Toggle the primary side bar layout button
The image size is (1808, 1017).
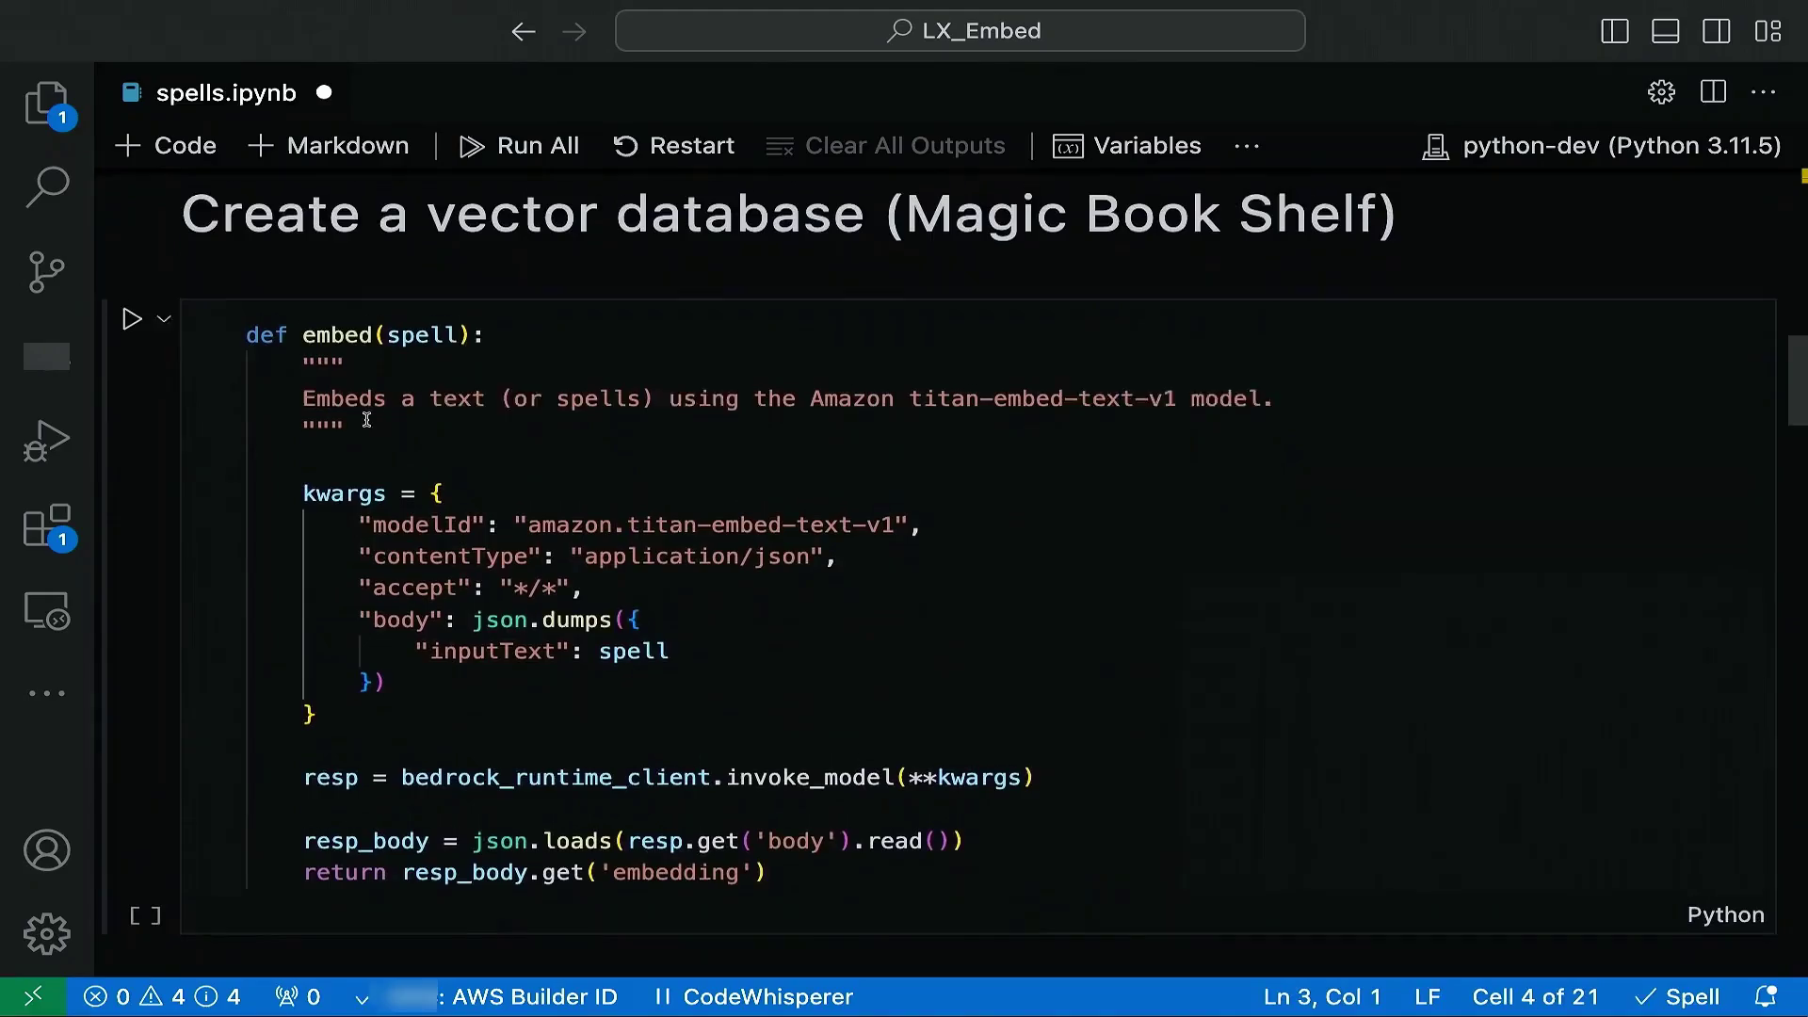point(1614,31)
